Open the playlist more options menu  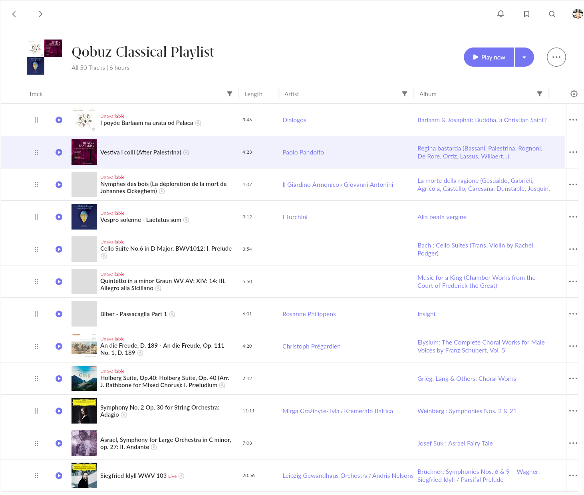point(556,57)
